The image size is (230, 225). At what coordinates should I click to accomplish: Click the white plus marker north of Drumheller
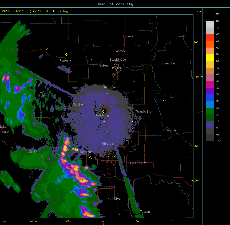[163, 100]
